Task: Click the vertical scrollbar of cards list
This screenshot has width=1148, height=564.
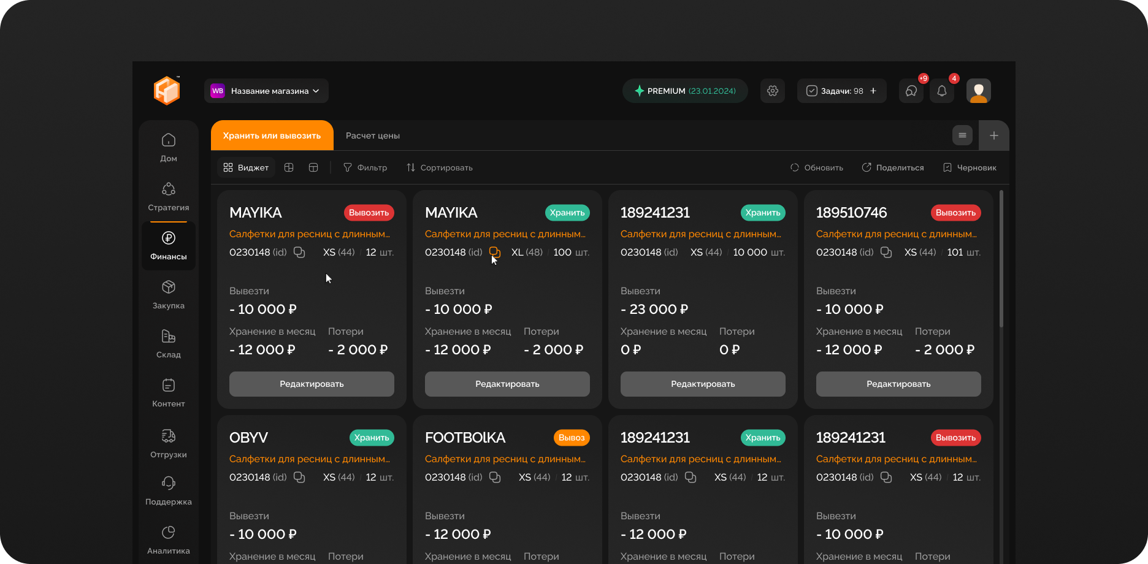Action: 1001,259
